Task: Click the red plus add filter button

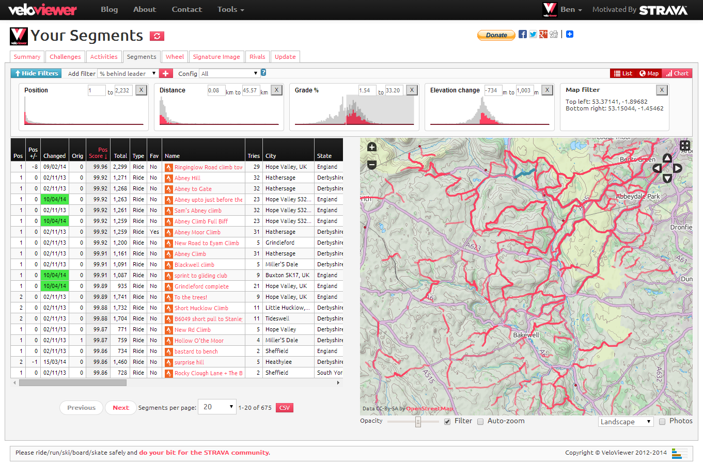Action: pyautogui.click(x=166, y=74)
